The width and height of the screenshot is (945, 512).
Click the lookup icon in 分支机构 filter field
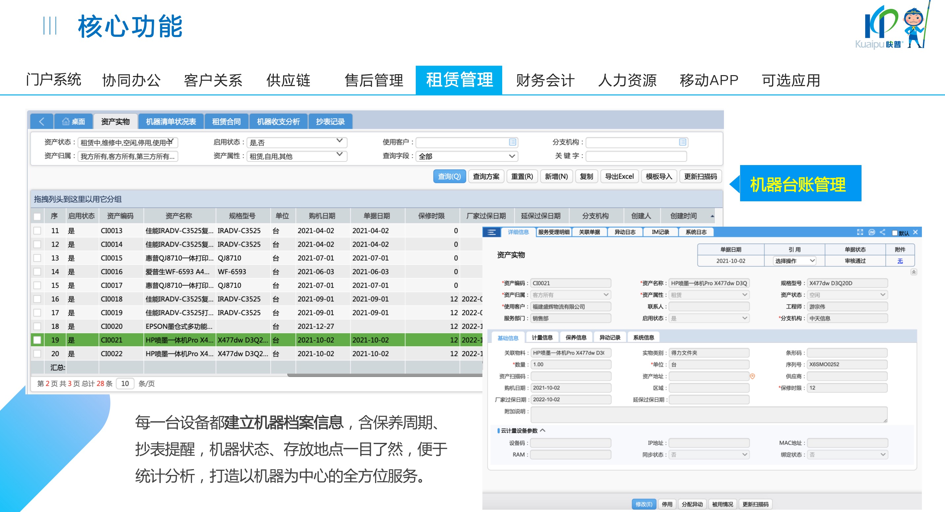click(682, 142)
